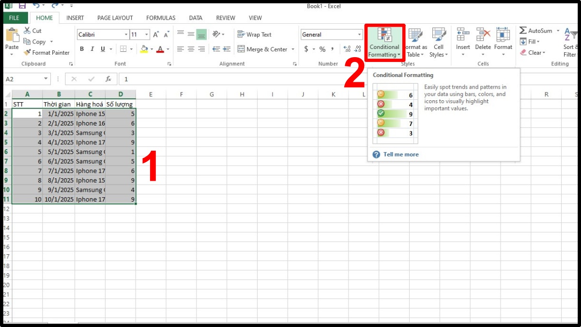Click AutoSum sigma button
The image size is (581, 327).
pos(536,31)
